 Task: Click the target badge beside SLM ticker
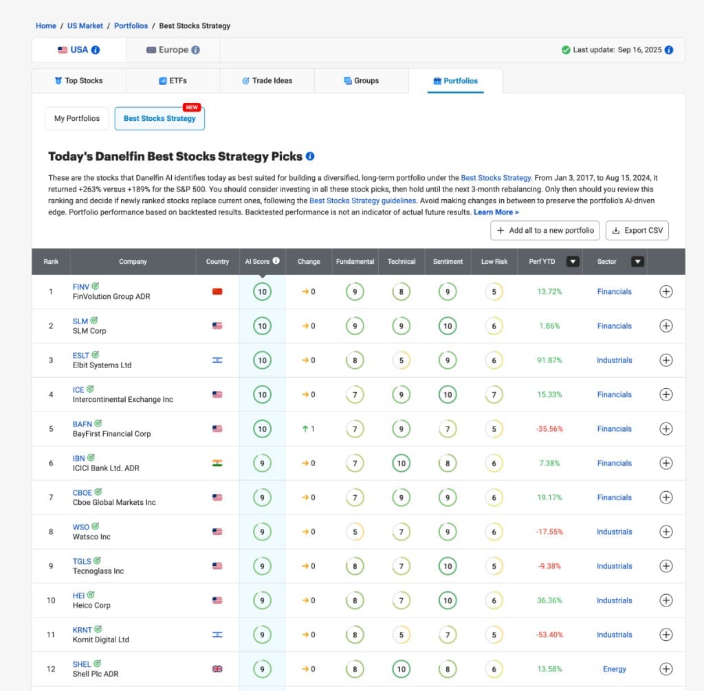(x=93, y=320)
